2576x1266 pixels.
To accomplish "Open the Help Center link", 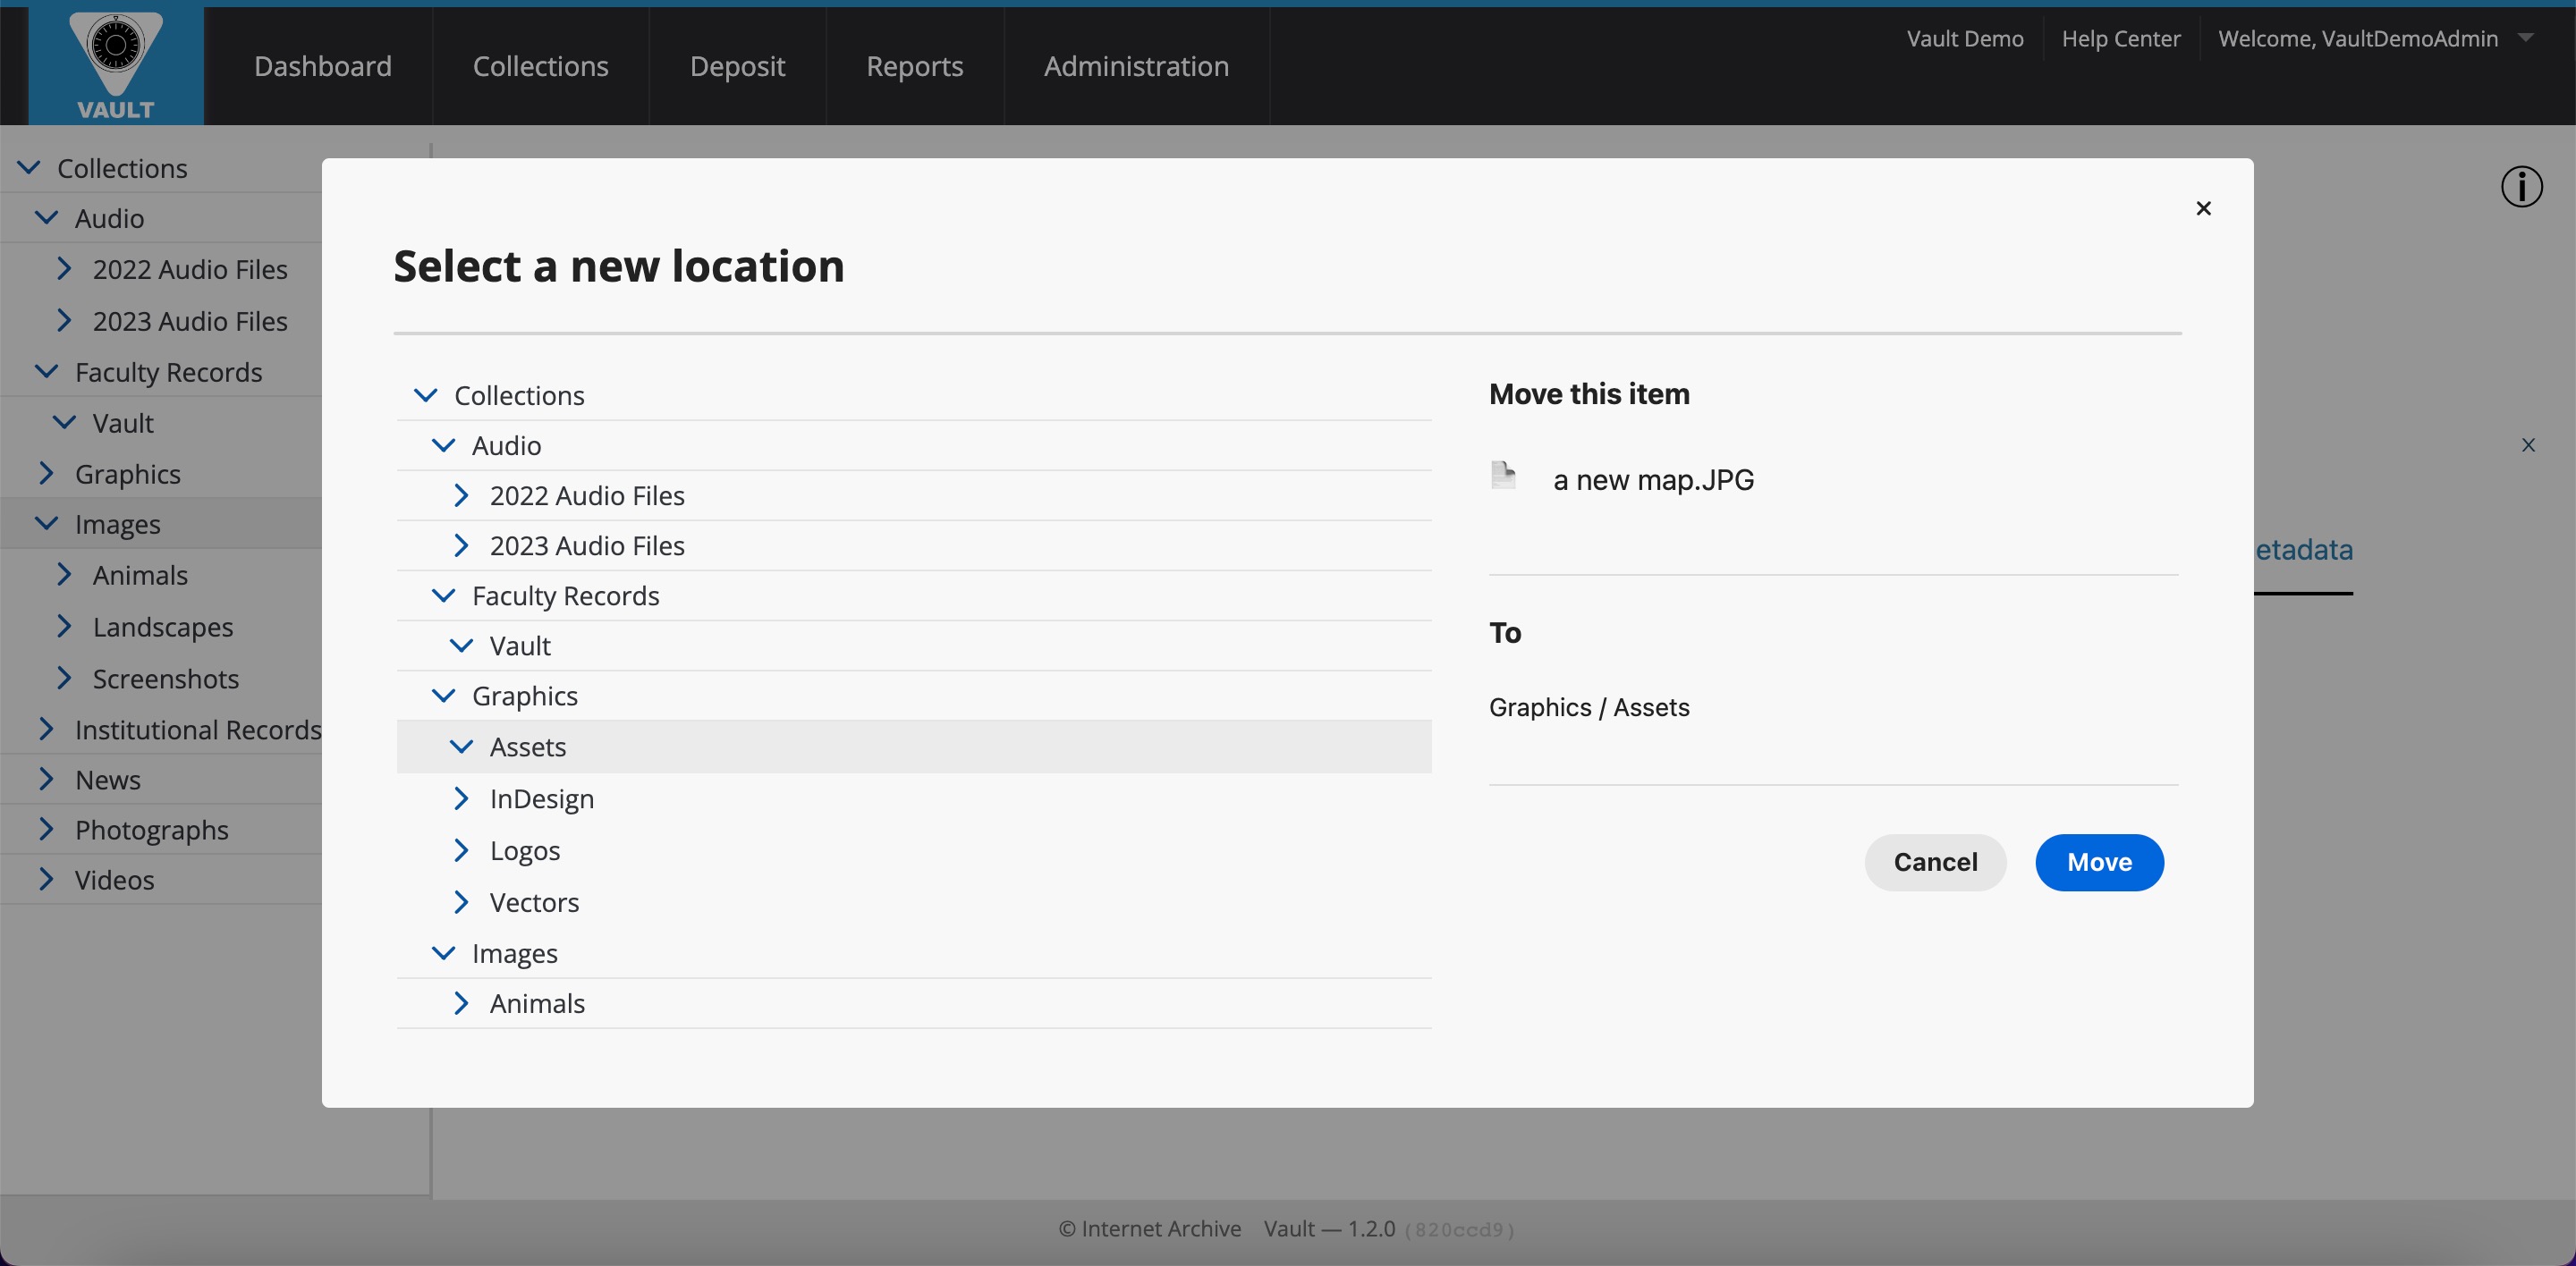I will tap(2120, 38).
